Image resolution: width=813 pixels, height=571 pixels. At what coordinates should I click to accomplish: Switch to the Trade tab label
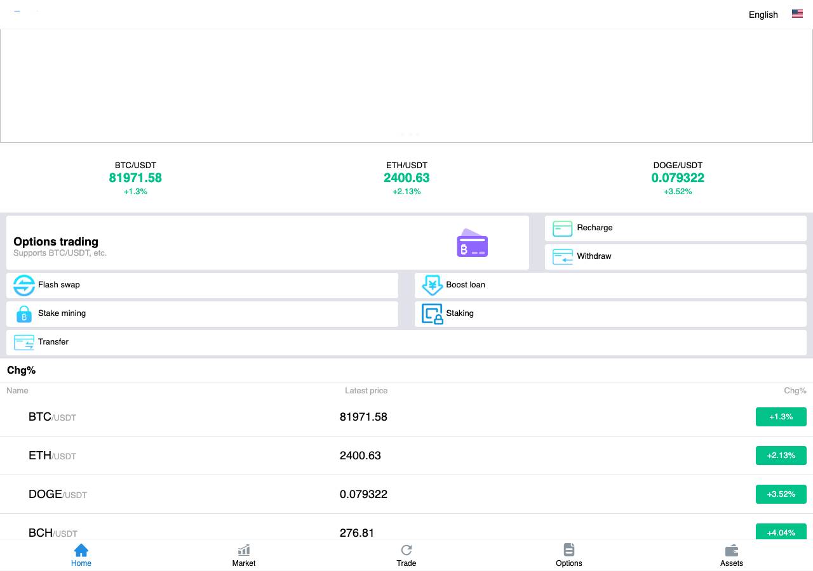(406, 563)
